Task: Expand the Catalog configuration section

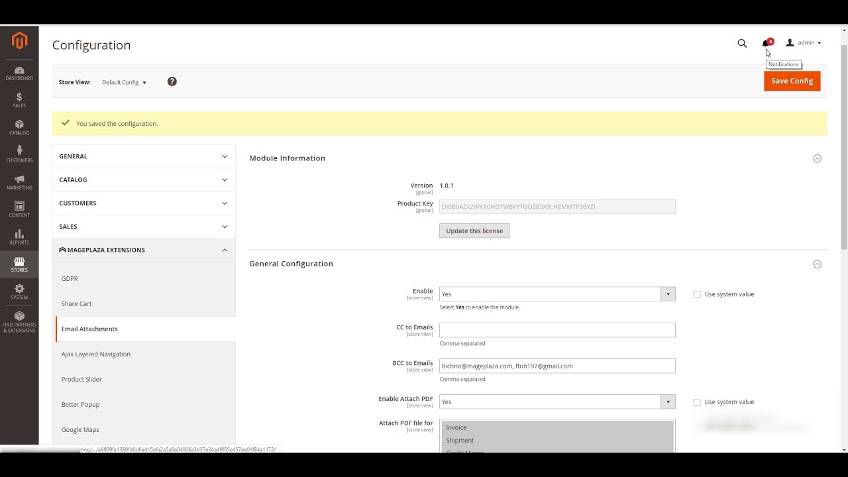Action: [144, 180]
